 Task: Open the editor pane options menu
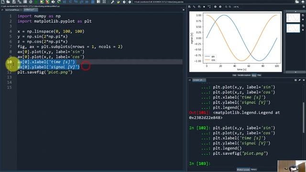click(184, 10)
